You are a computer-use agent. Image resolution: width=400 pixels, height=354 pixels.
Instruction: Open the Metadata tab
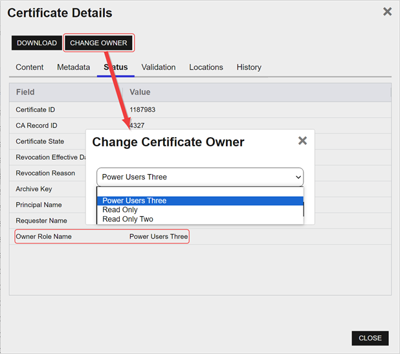pos(73,67)
